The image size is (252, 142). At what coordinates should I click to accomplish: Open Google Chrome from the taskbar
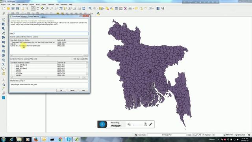60,139
